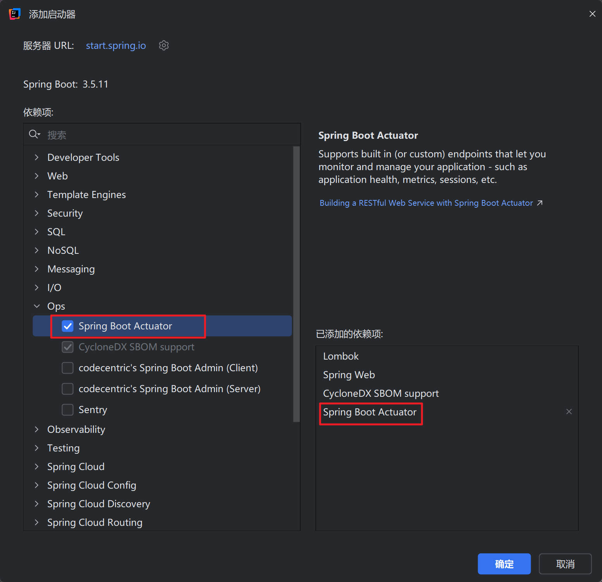The height and width of the screenshot is (582, 602).
Task: Remove Spring Boot Actuator with X icon
Action: click(569, 412)
